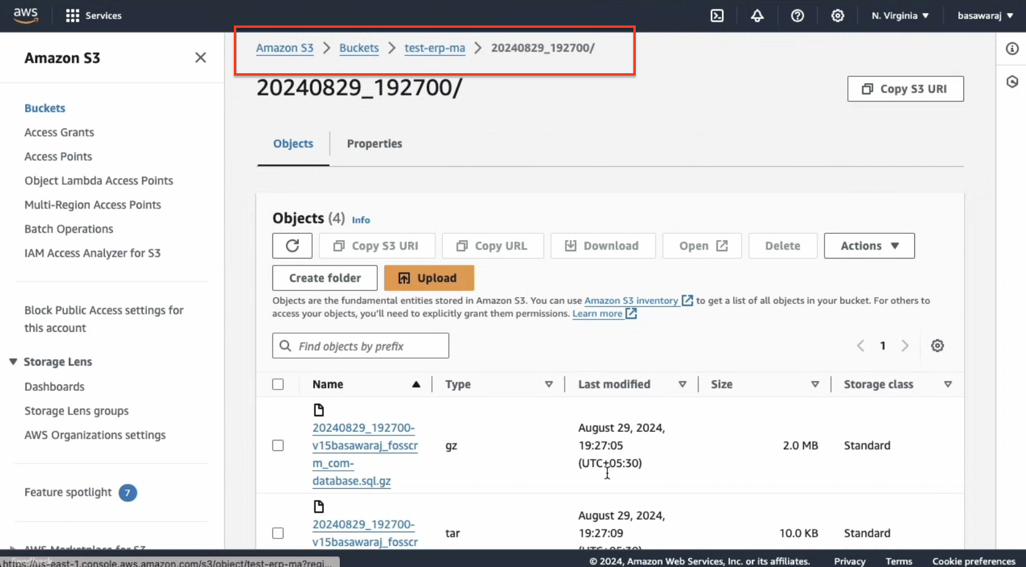Open the Amazon S3 inventory external link
The width and height of the screenshot is (1026, 567).
point(638,300)
